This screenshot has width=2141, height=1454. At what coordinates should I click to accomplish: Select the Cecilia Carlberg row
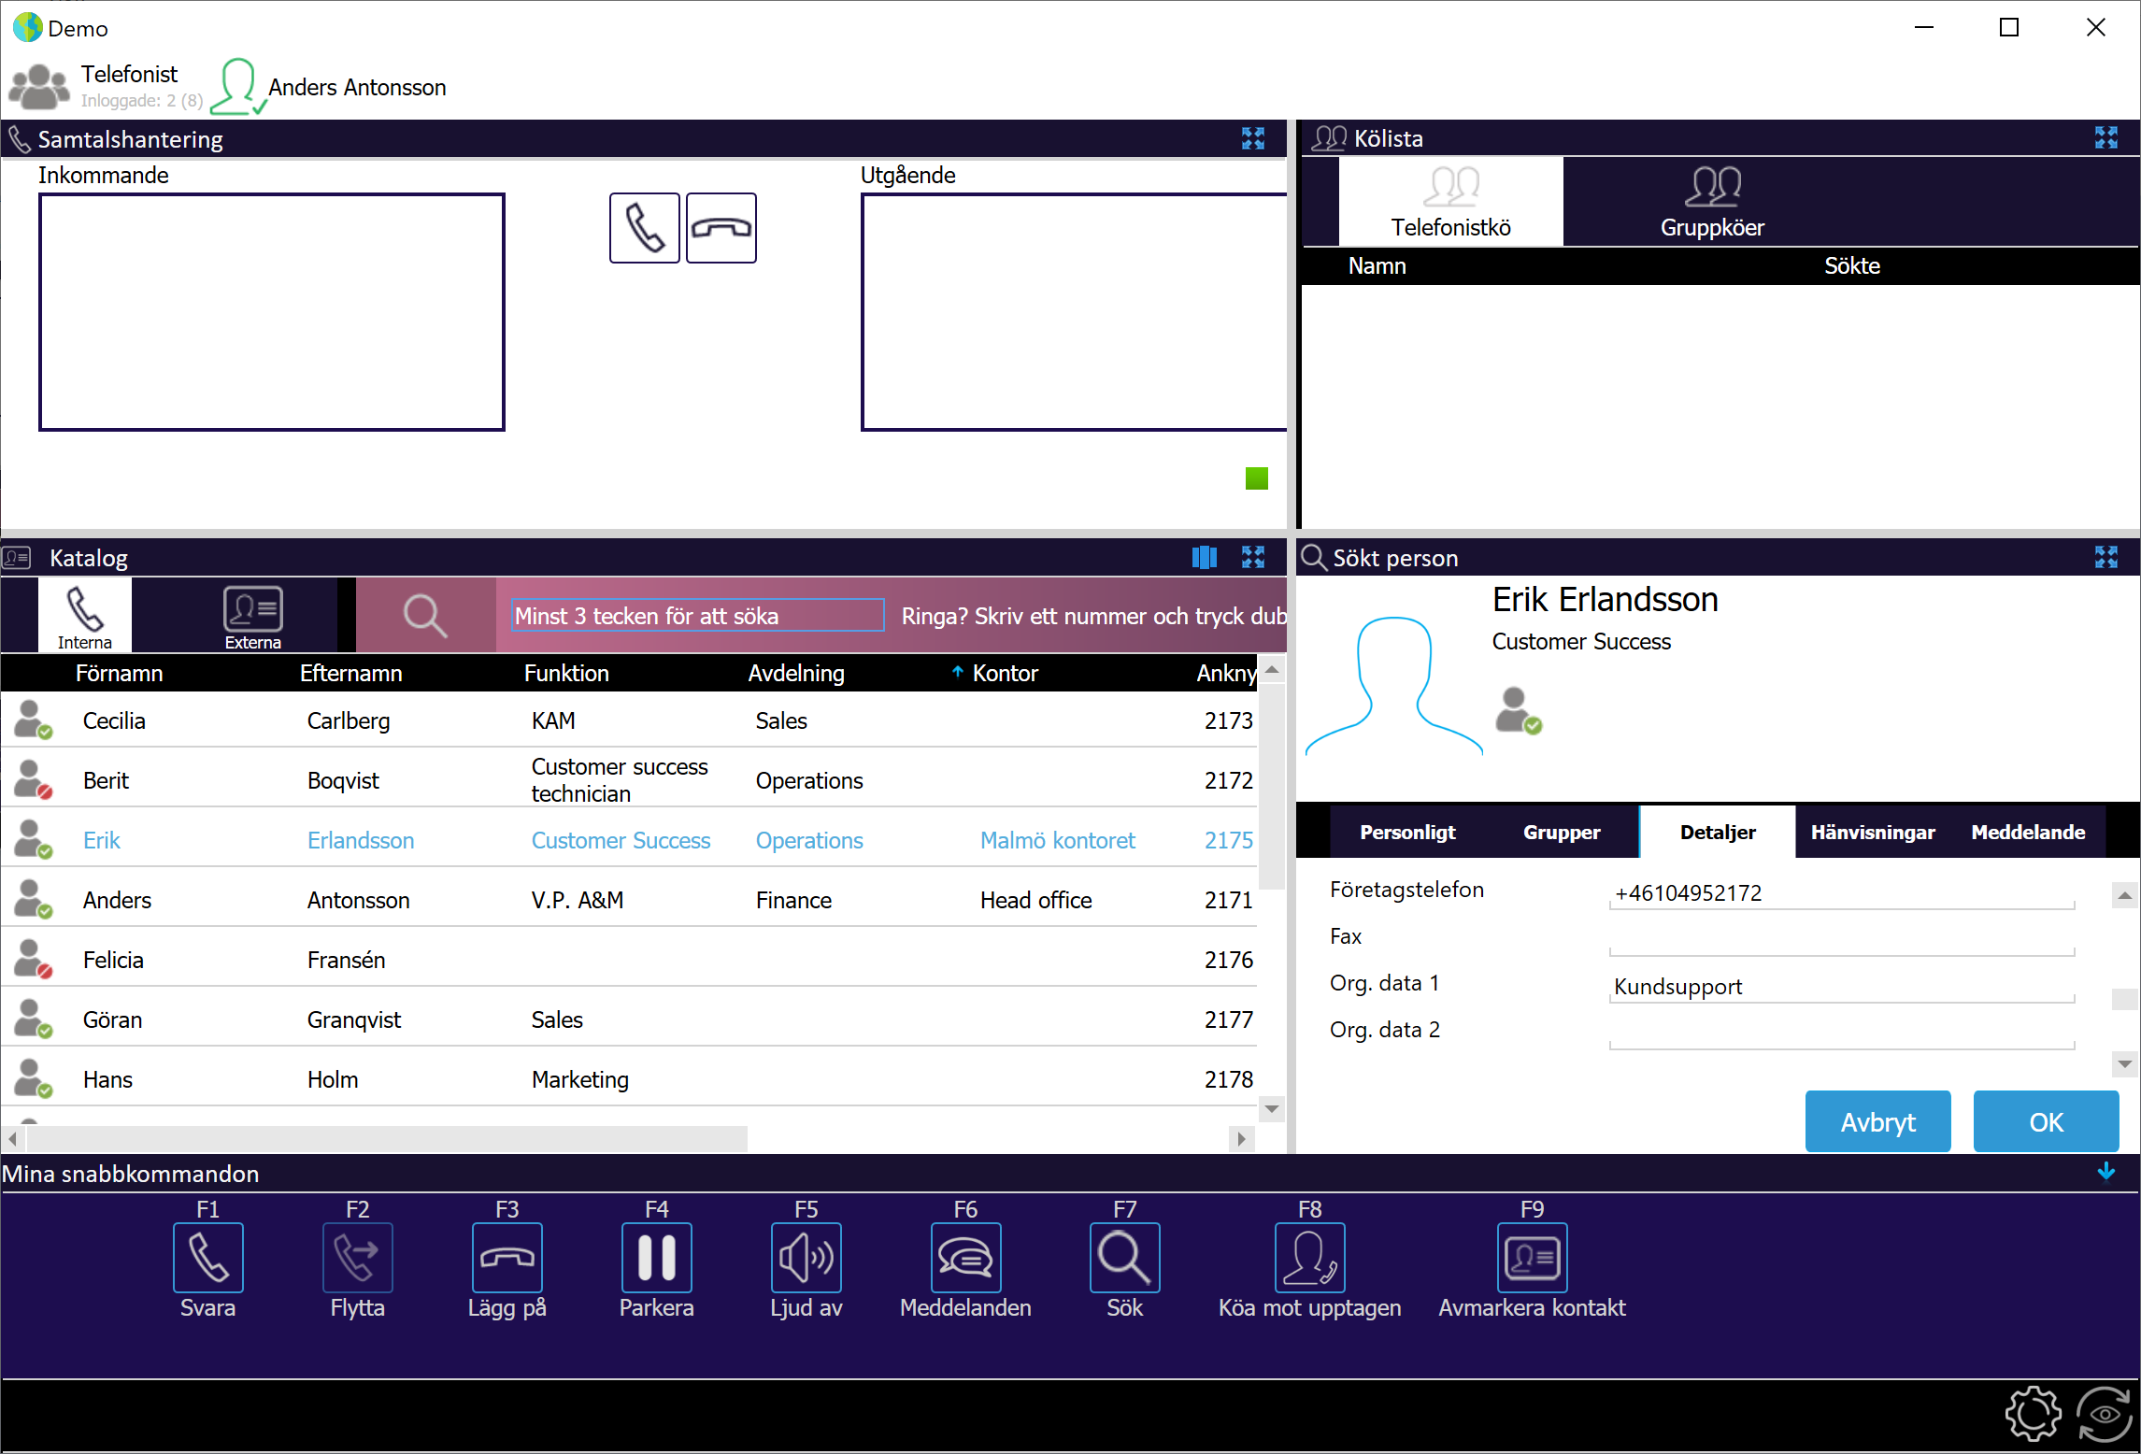point(628,720)
